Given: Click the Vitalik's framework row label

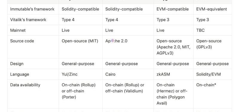Looking at the screenshot, I should [x=28, y=20].
